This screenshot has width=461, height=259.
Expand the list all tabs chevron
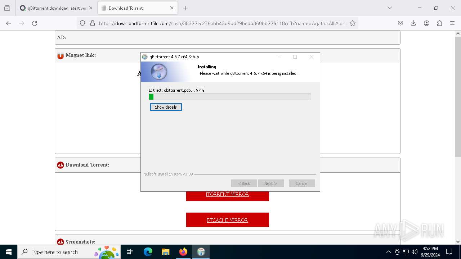(x=389, y=8)
